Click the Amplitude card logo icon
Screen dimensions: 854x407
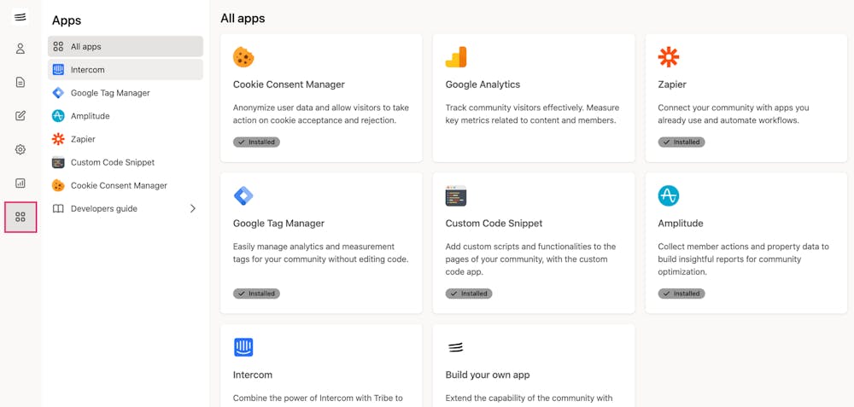tap(669, 195)
